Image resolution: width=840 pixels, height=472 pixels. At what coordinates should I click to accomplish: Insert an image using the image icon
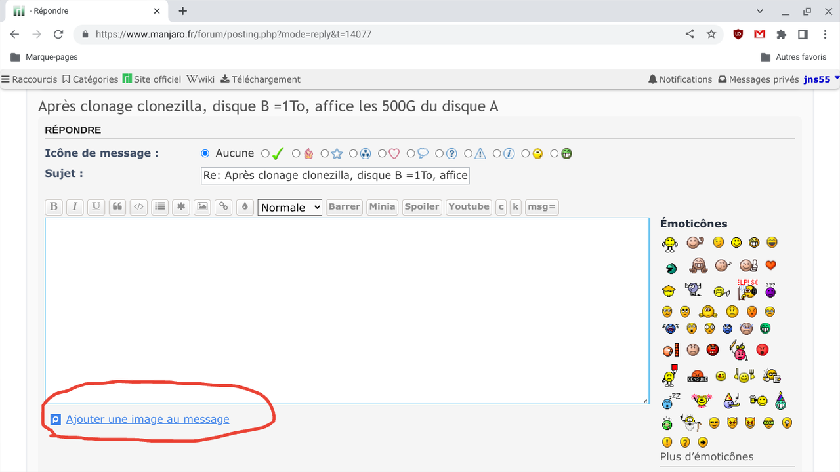202,206
